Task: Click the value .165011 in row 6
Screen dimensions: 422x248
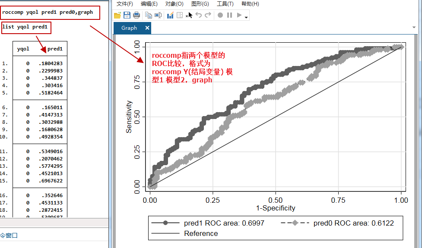Action: [x=52, y=107]
